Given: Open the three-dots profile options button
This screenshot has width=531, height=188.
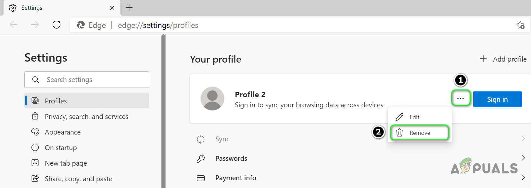Looking at the screenshot, I should 461,98.
